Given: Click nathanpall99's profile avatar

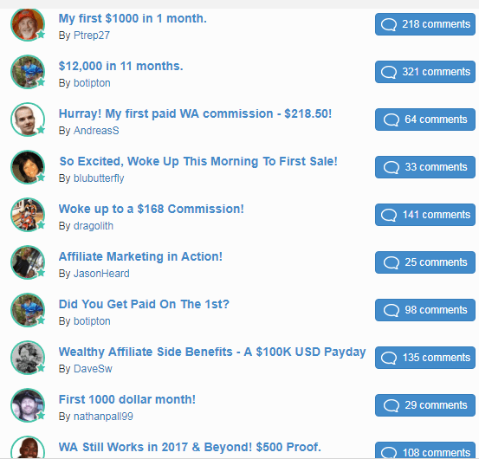Looking at the screenshot, I should coord(28,405).
